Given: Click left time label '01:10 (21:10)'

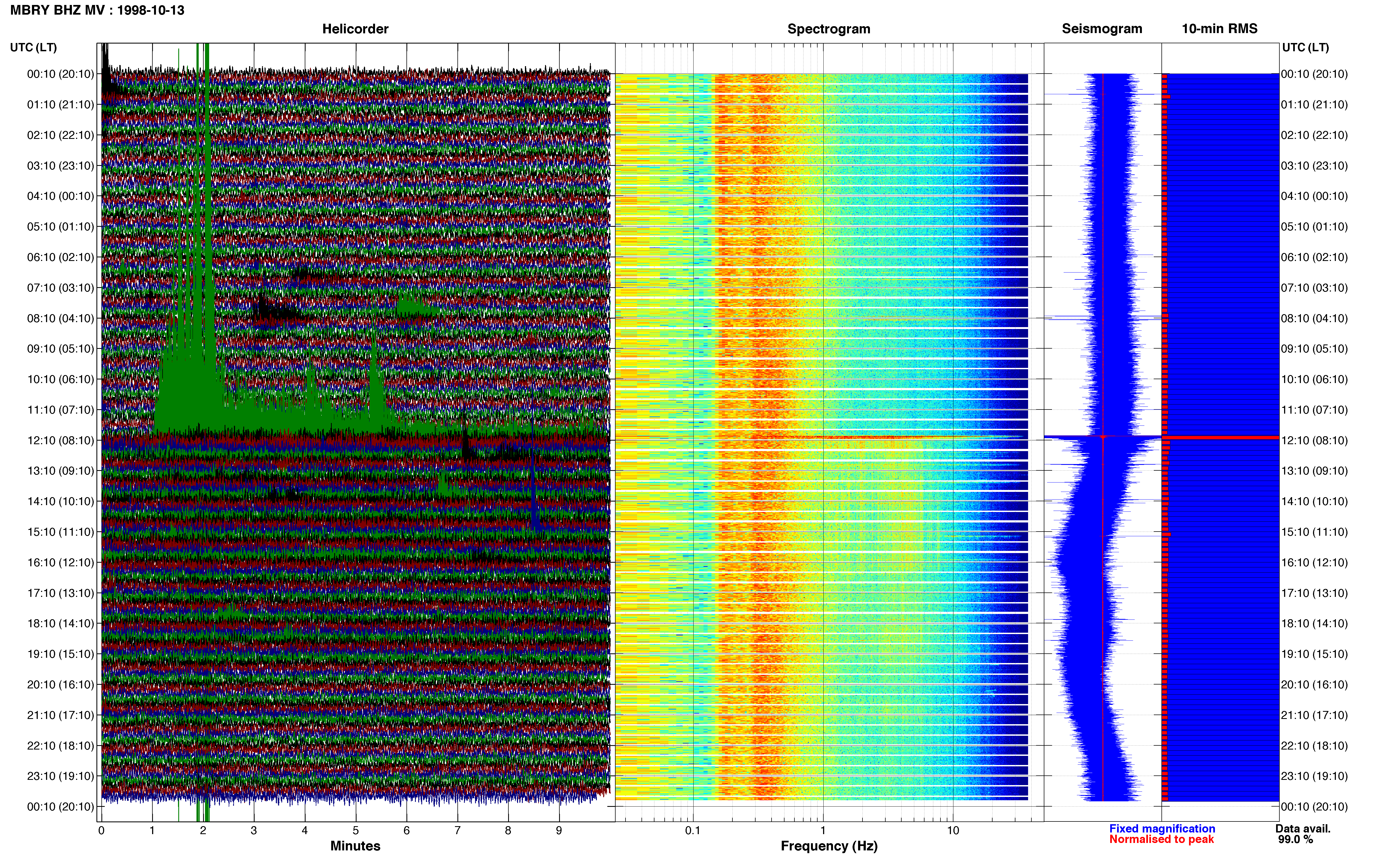Looking at the screenshot, I should pos(61,105).
